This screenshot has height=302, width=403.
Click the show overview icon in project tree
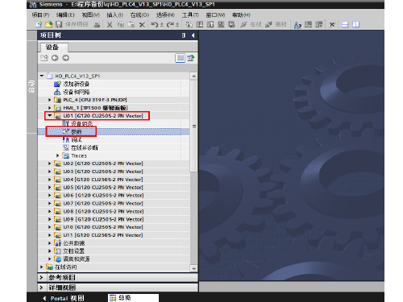tap(191, 58)
